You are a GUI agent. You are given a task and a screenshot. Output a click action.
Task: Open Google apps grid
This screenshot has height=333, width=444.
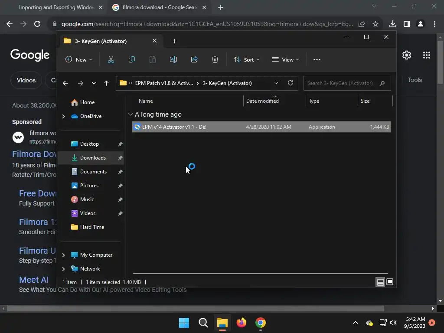click(x=427, y=55)
